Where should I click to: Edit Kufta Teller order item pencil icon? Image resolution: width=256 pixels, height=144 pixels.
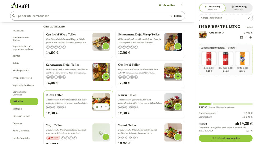pyautogui.click(x=223, y=33)
